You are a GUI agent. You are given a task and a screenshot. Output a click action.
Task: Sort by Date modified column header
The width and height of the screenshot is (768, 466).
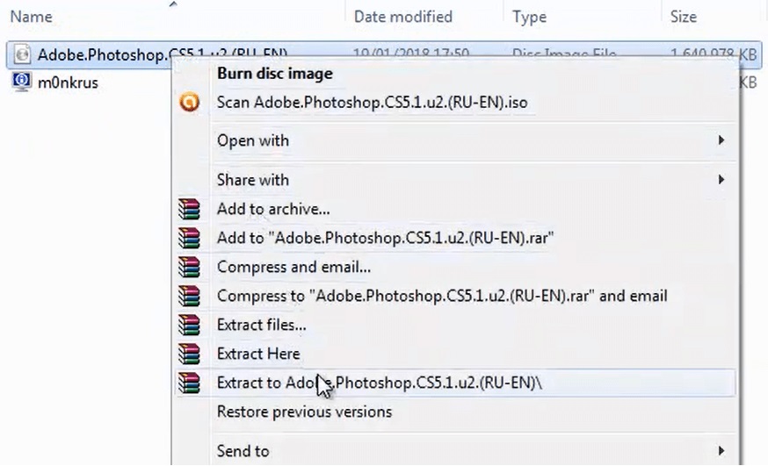point(402,17)
